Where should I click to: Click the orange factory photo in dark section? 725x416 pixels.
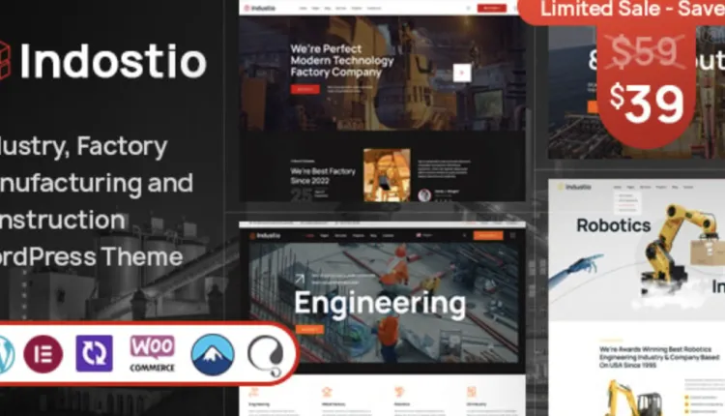coord(387,175)
